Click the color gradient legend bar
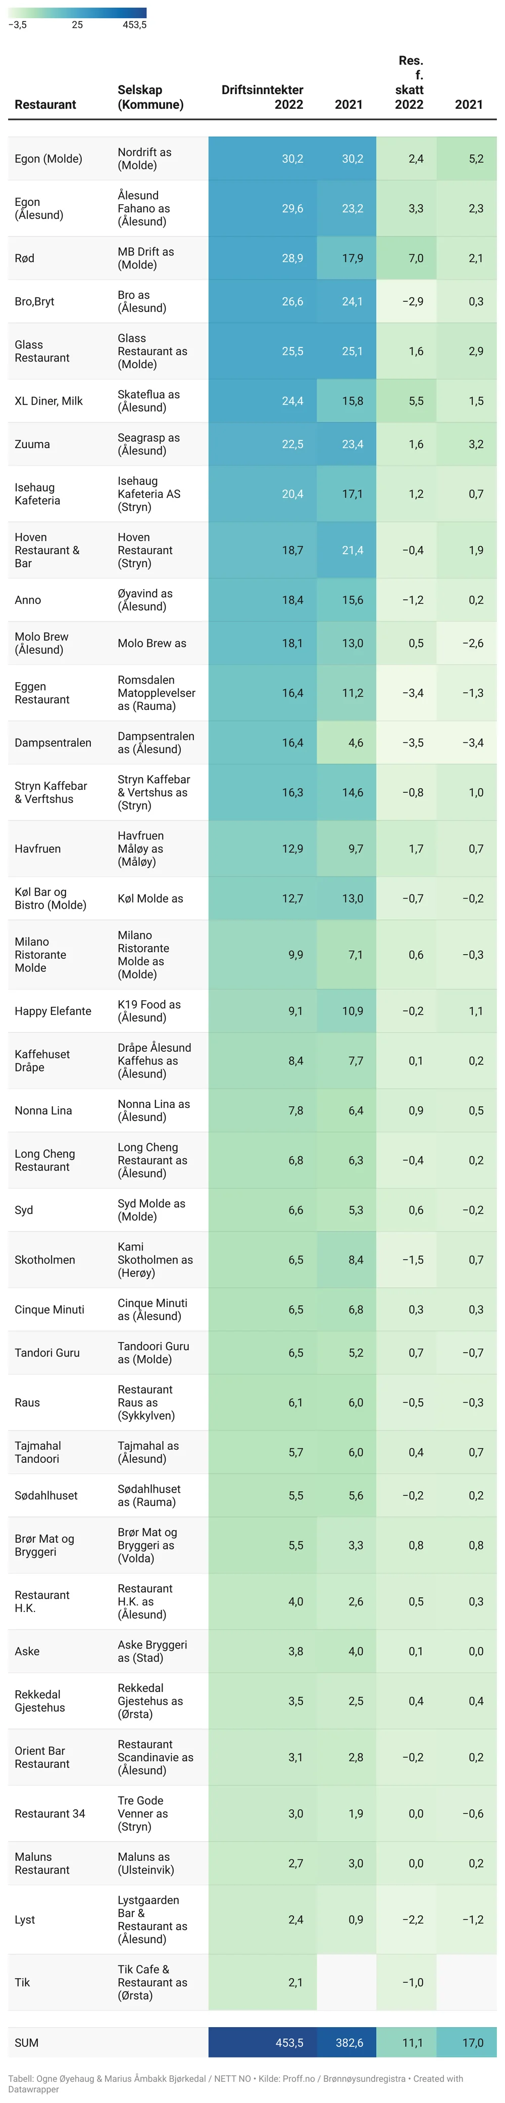This screenshot has height=2103, width=505. 77,12
